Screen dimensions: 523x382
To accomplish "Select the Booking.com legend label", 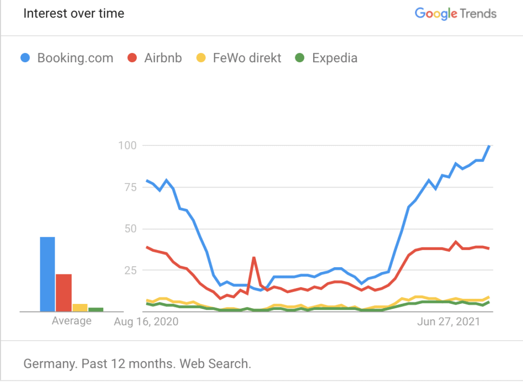I will 76,58.
